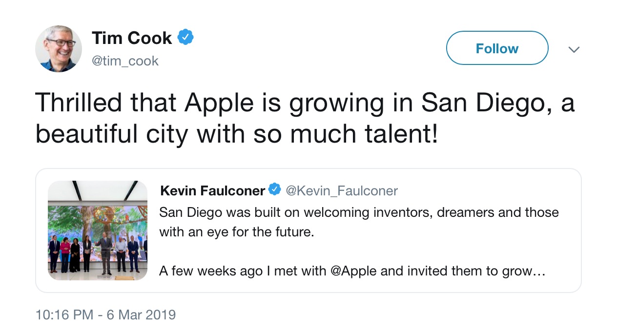
Task: Visit the @tim_cook handle link
Action: pyautogui.click(x=125, y=61)
